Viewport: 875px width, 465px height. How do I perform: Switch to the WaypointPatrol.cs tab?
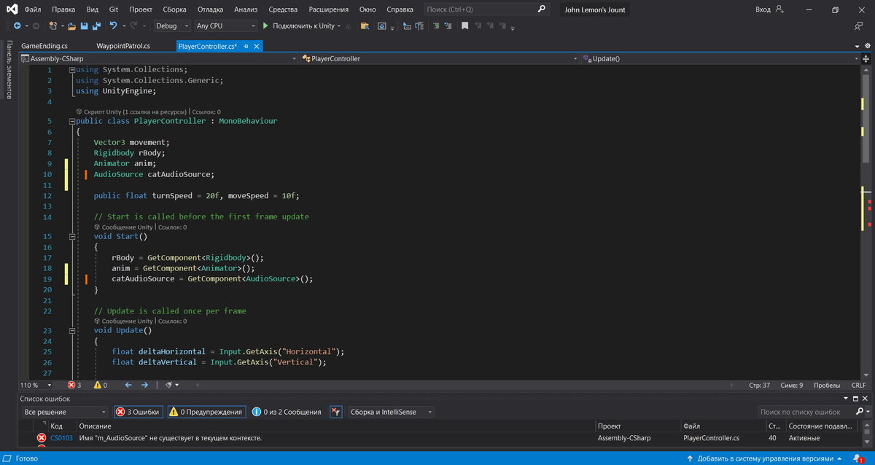tap(123, 46)
